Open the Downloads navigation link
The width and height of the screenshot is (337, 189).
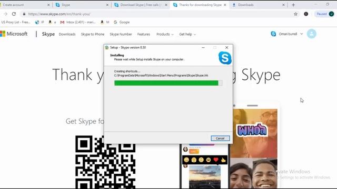coord(67,34)
